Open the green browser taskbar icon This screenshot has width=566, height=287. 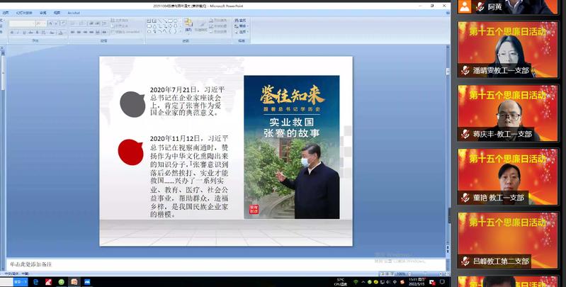(x=62, y=281)
